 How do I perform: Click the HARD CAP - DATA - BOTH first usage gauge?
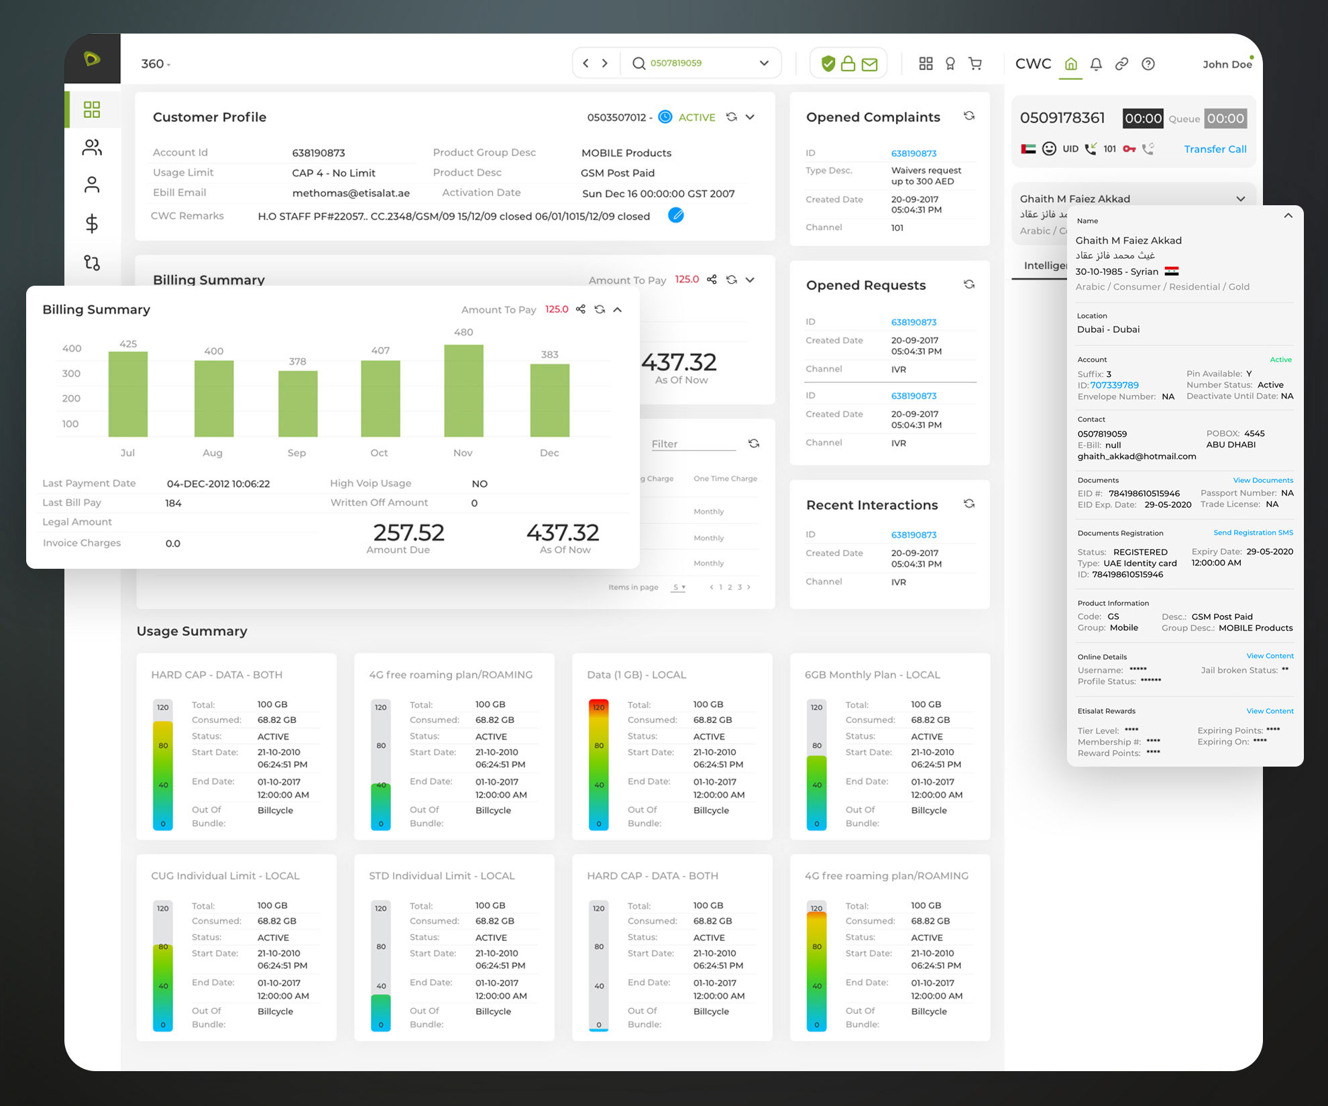[163, 765]
